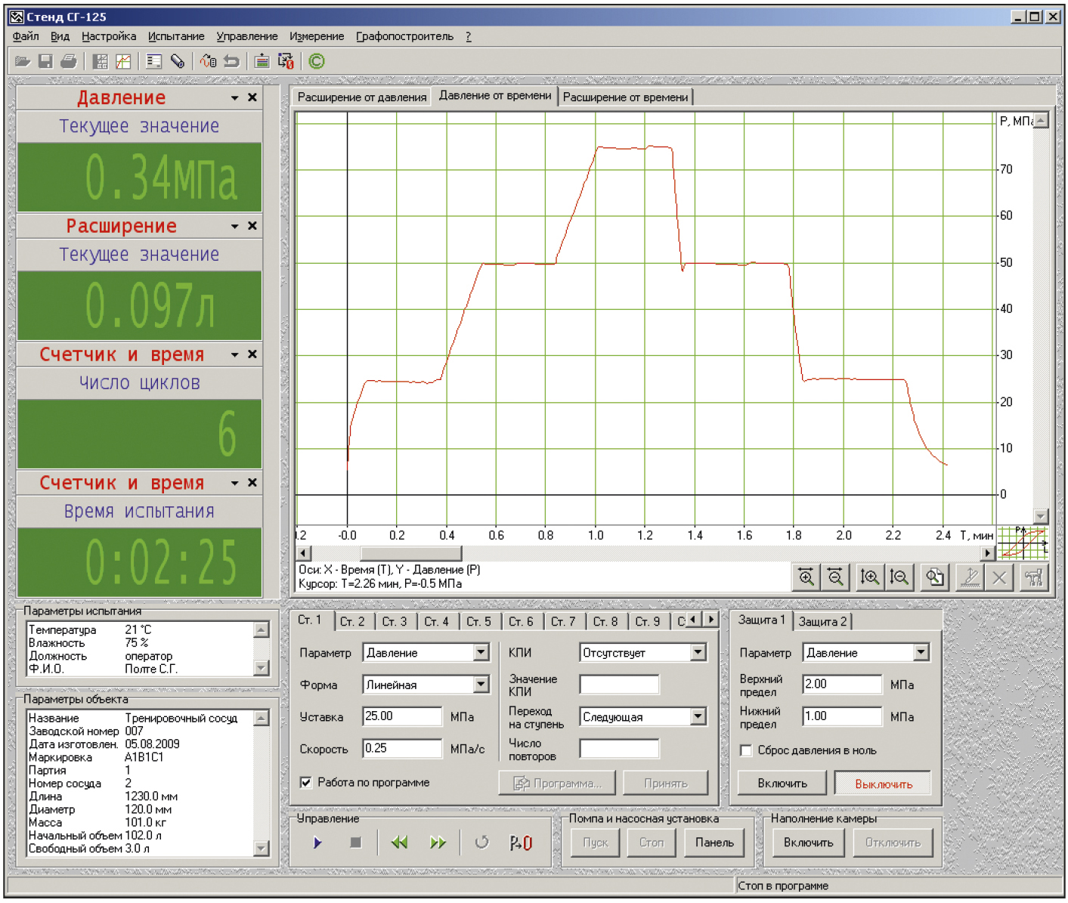Expand the Расширение panel header arrow
The image size is (1068, 903).
[235, 227]
